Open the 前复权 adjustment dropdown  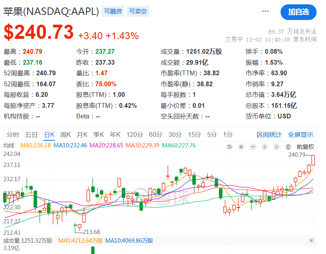305,147
